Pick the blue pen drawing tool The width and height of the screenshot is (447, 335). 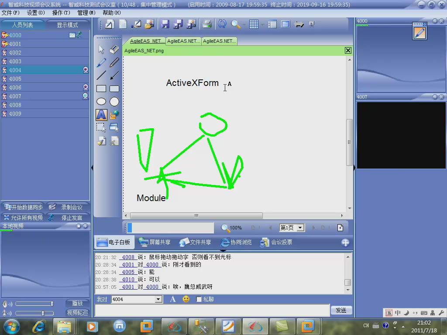coord(101,62)
